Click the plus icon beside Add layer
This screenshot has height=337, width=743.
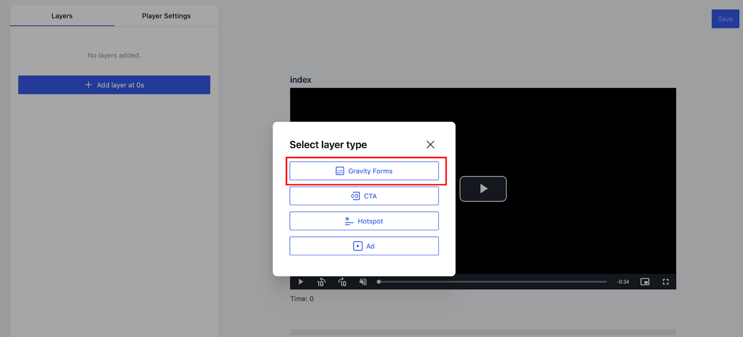click(88, 85)
